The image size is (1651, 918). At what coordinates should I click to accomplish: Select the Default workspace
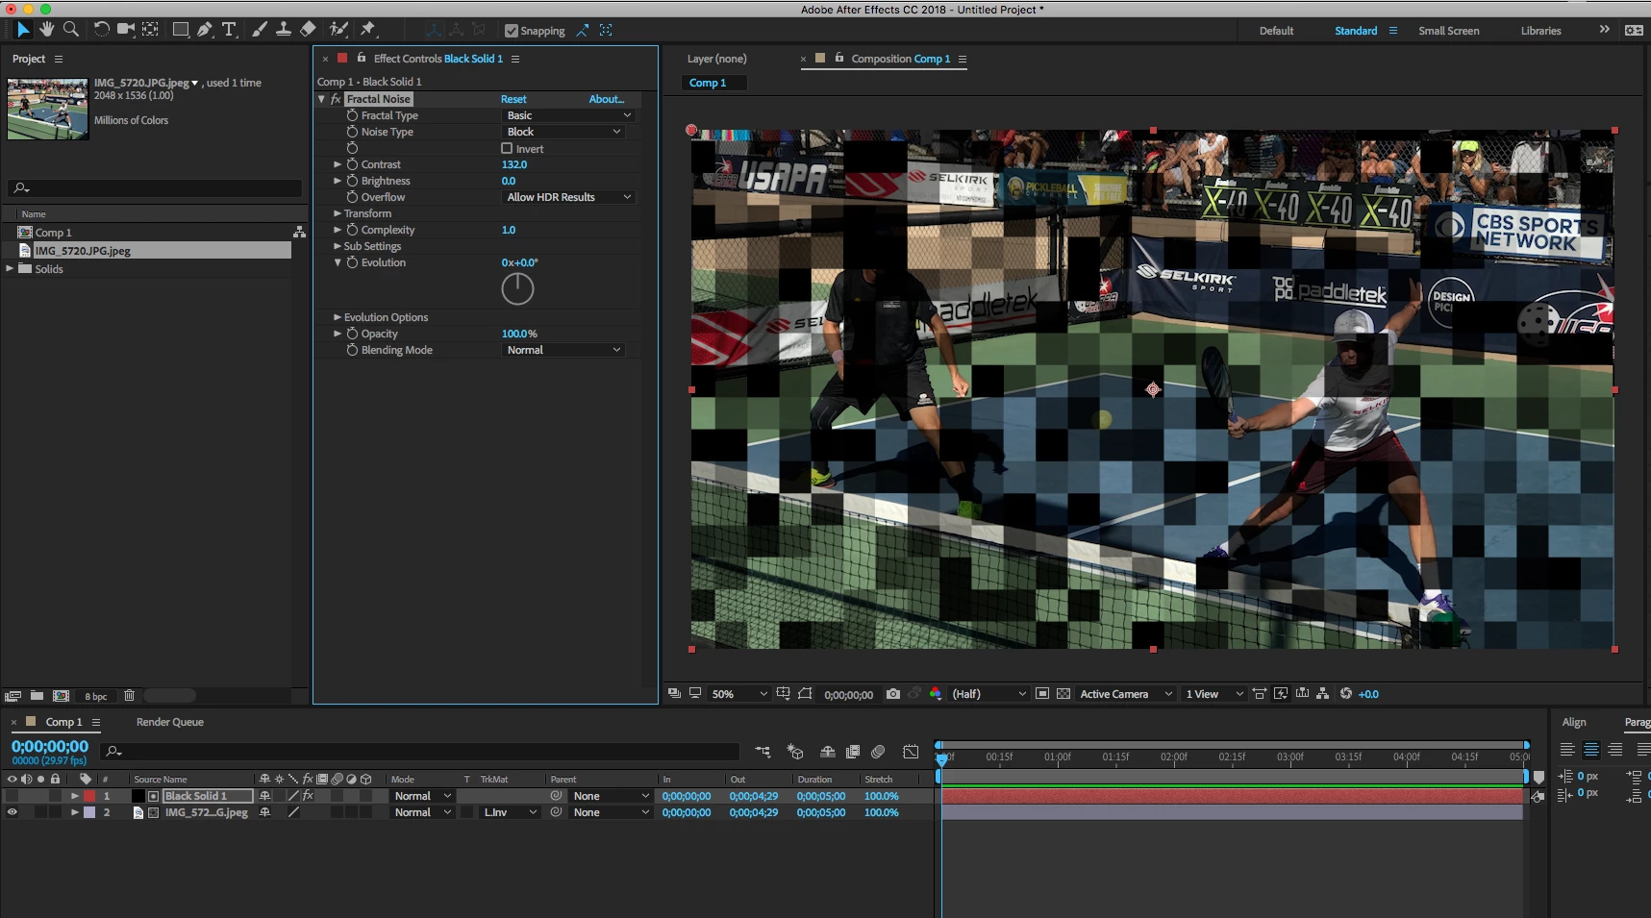(1276, 31)
